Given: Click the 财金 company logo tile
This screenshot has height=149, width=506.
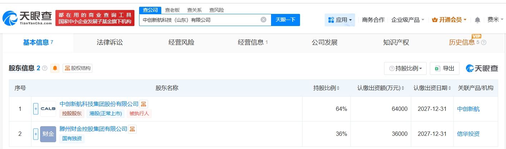Looking at the screenshot, I should click(48, 134).
